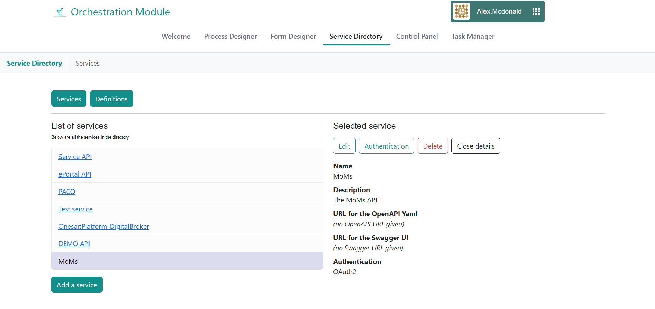Go to the Form Designer tab
655x309 pixels.
point(293,36)
